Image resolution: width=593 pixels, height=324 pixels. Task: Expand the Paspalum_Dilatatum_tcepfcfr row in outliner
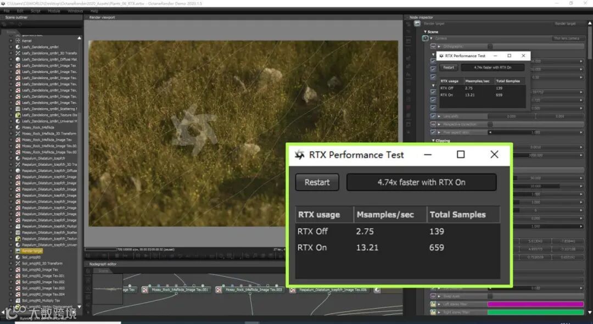click(x=11, y=158)
